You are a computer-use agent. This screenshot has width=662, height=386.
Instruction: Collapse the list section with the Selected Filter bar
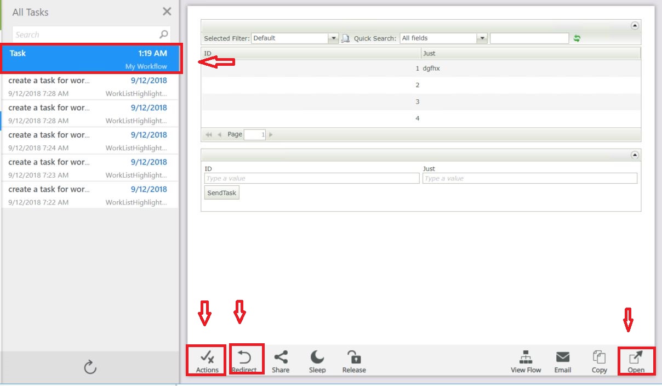click(x=635, y=26)
